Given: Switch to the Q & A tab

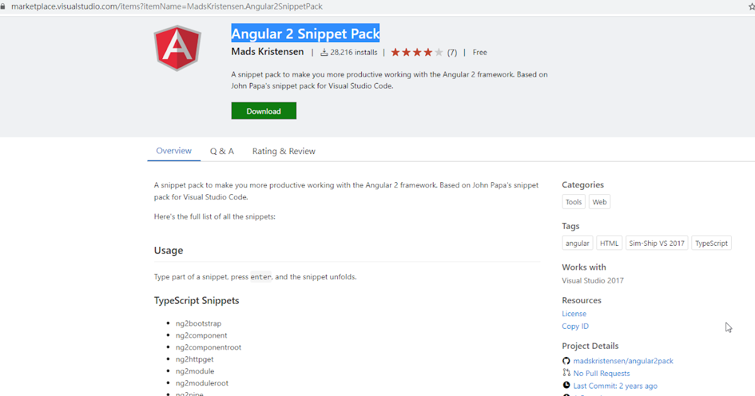Looking at the screenshot, I should click(221, 151).
